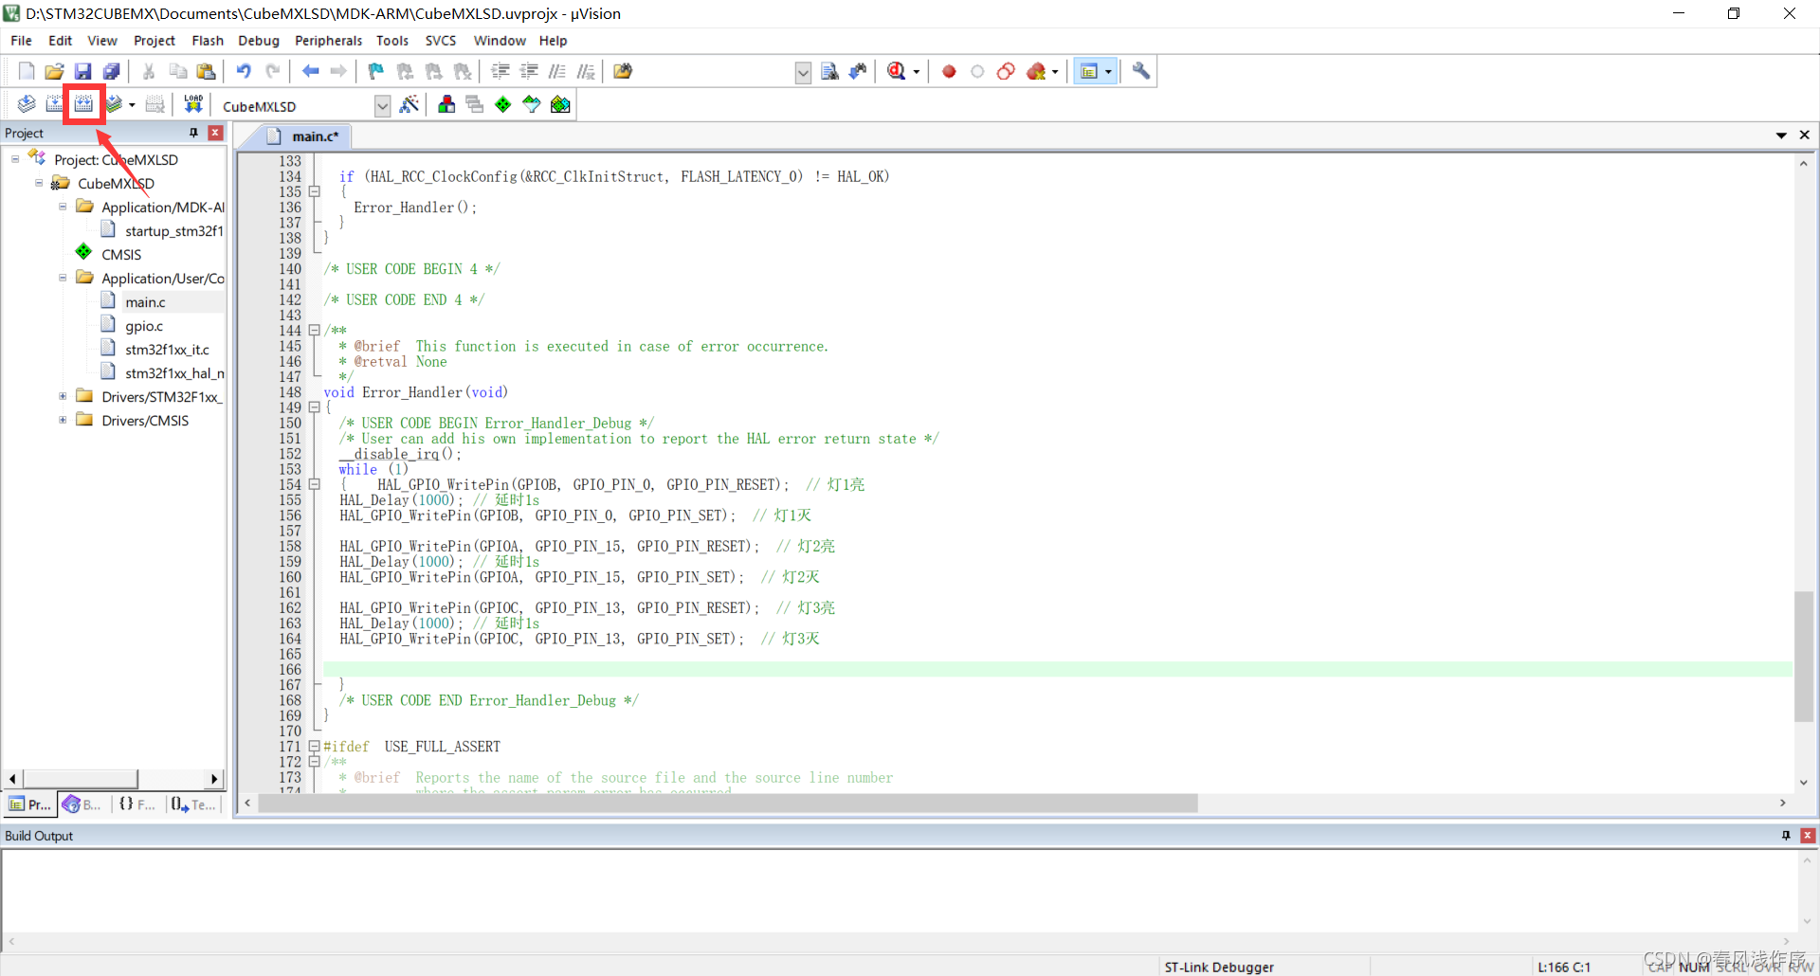This screenshot has width=1820, height=976.
Task: Open the batch build dropdown arrow
Action: pyautogui.click(x=132, y=105)
